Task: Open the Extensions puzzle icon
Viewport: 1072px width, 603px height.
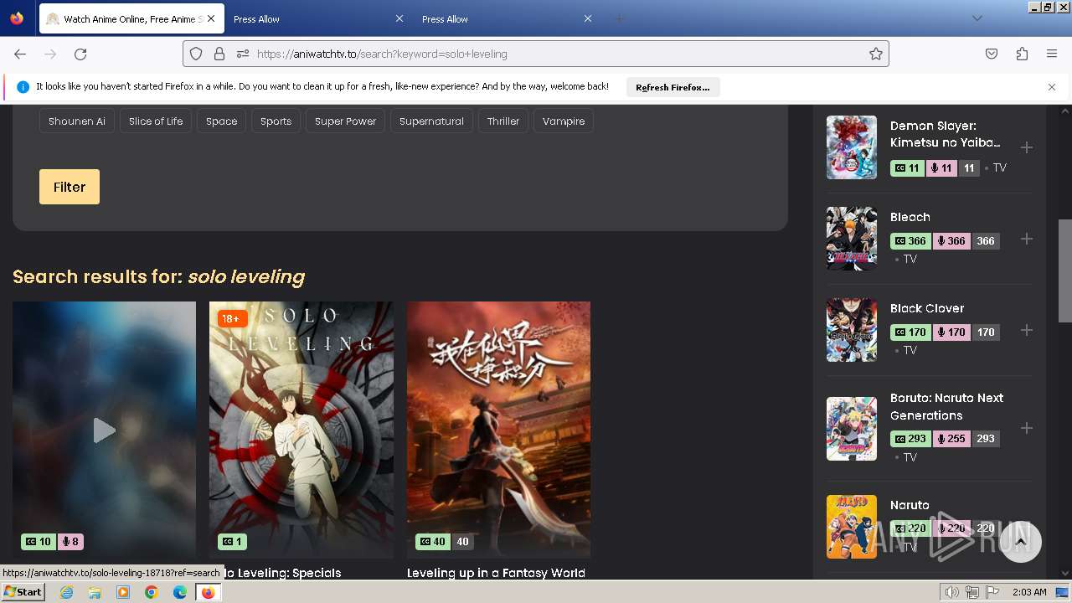Action: [1022, 54]
